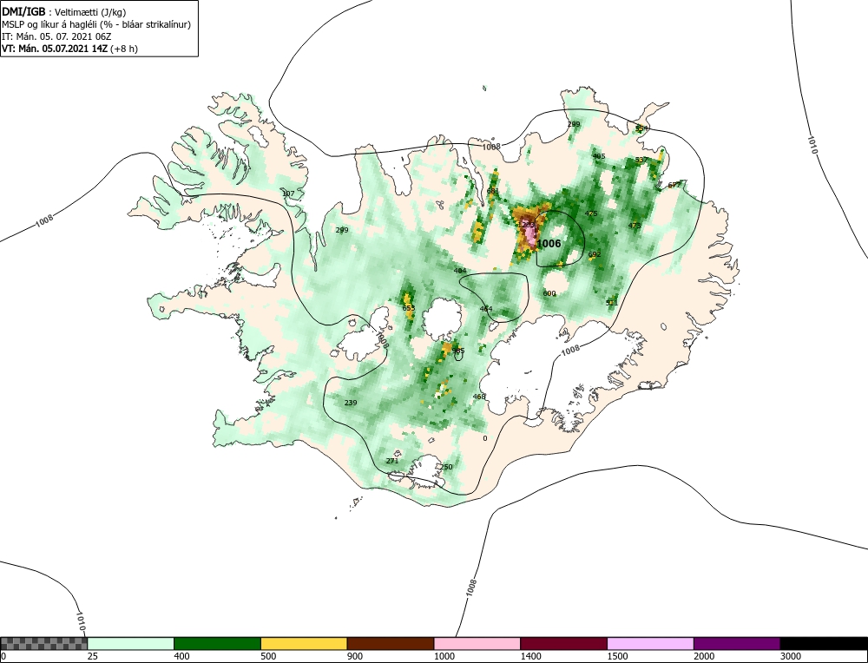868x663 pixels.
Task: Click the gray checkered 0–25 colorbar swatch
Action: [43, 643]
